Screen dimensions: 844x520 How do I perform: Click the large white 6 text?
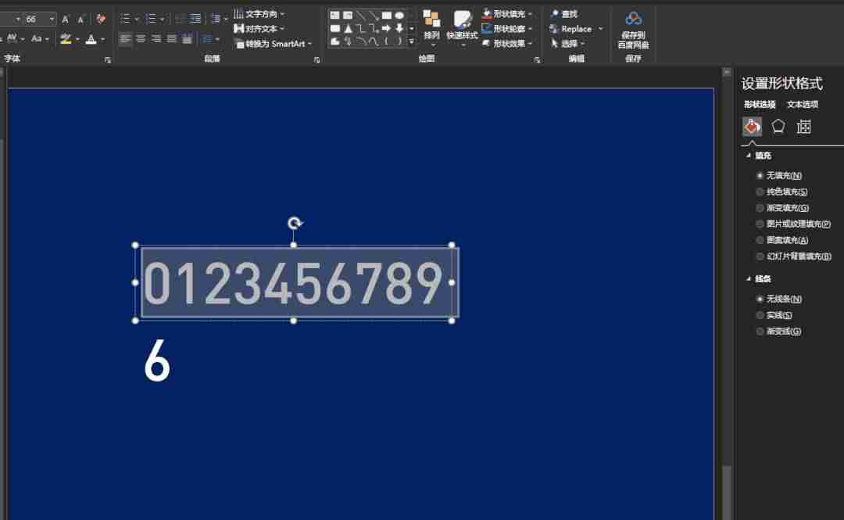tap(157, 361)
